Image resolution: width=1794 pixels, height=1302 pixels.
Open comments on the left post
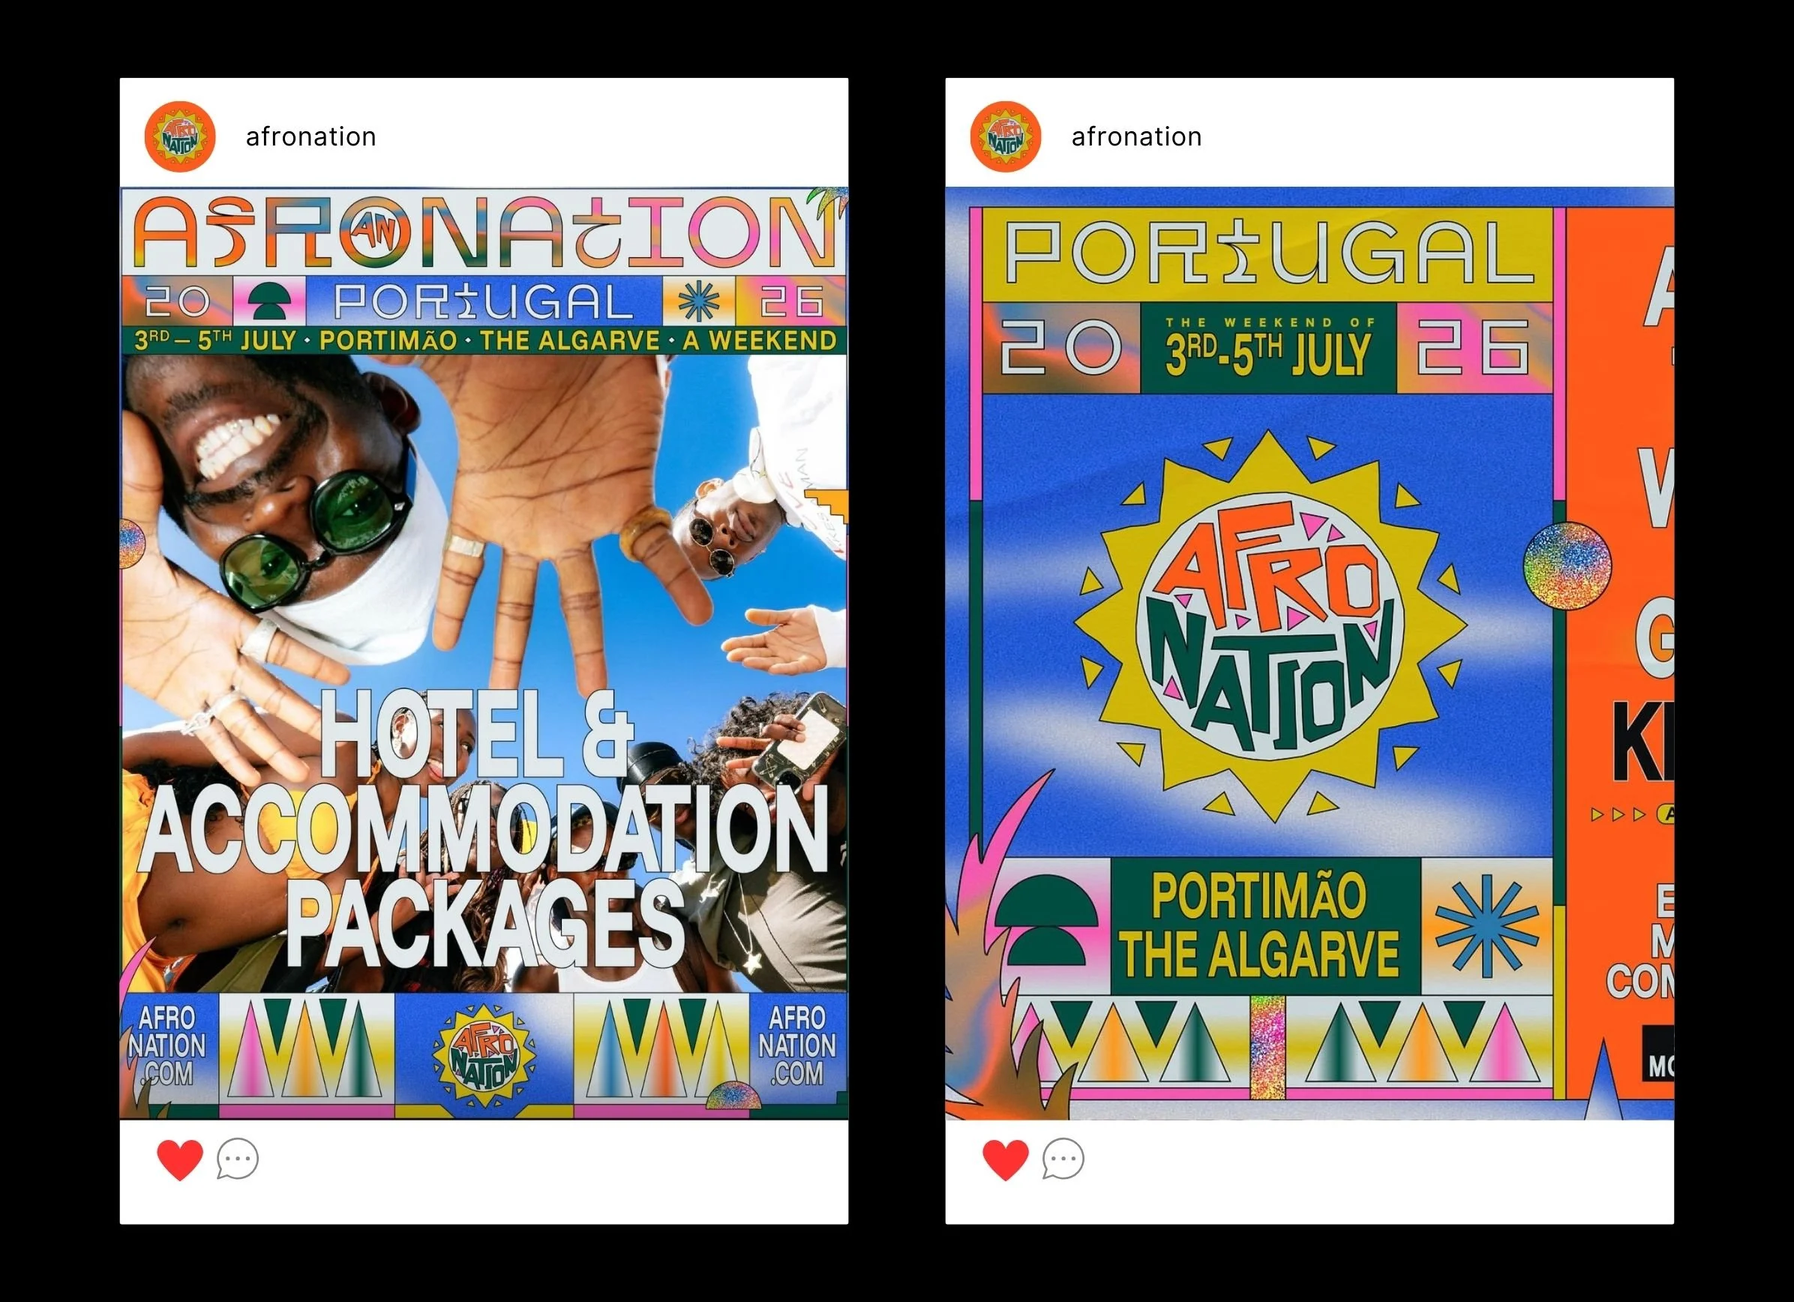tap(237, 1159)
